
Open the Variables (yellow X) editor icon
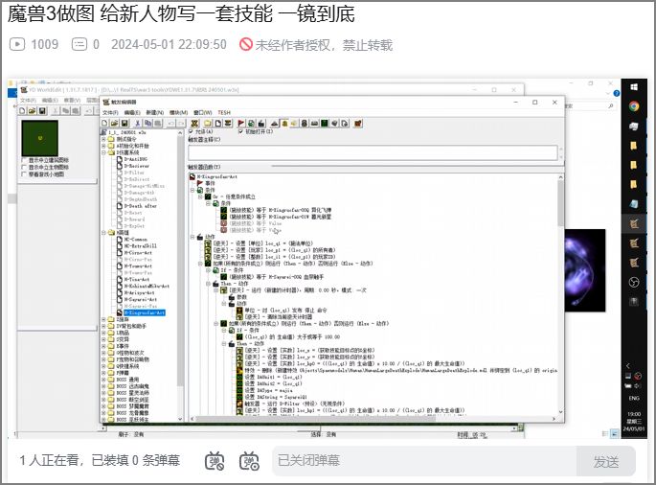tap(194, 123)
